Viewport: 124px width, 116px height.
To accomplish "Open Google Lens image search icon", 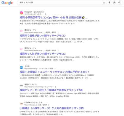I will 114,3.
